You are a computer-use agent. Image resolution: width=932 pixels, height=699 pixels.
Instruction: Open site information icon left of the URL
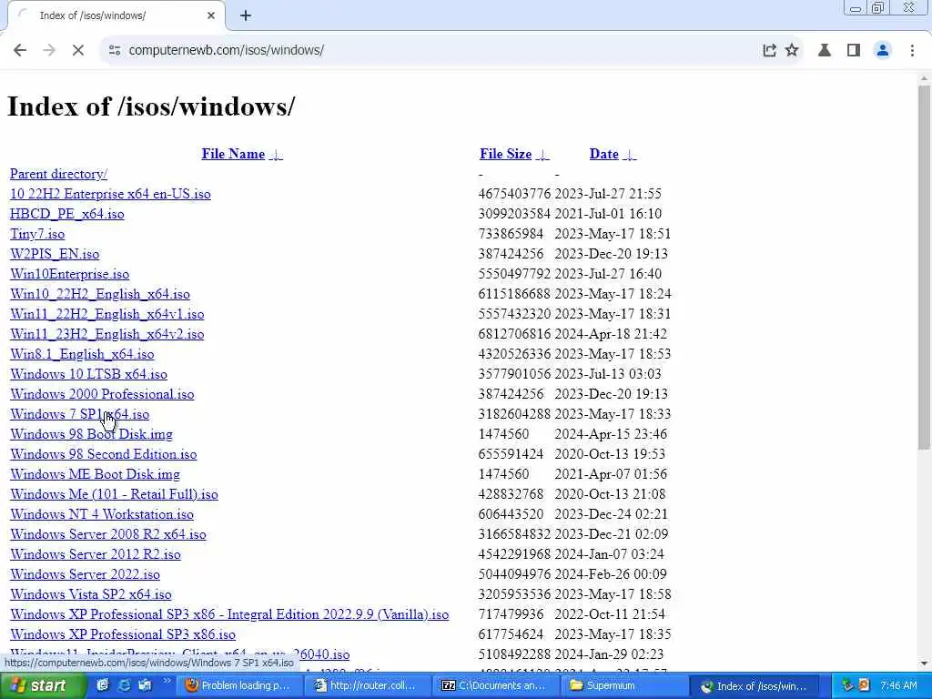(114, 51)
